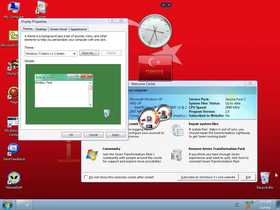Click the Program Version '2.0' value
Image resolution: width=280 pixels, height=210 pixels.
coord(227,112)
